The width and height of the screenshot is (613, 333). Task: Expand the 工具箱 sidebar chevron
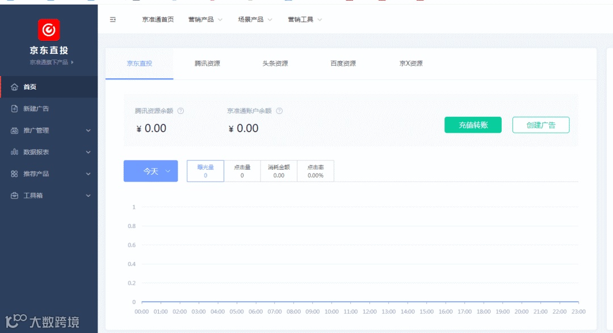coord(89,195)
